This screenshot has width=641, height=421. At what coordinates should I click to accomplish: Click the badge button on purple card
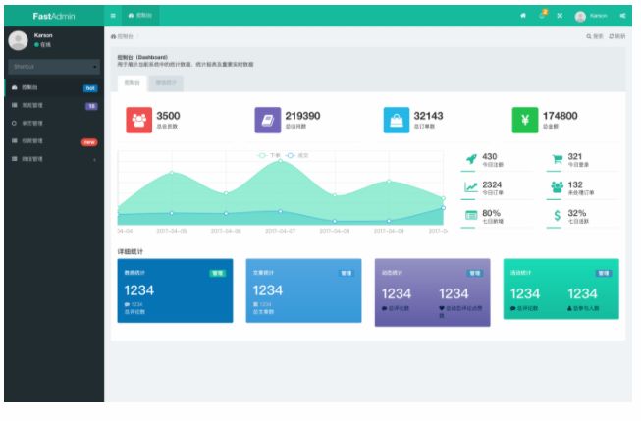point(475,273)
